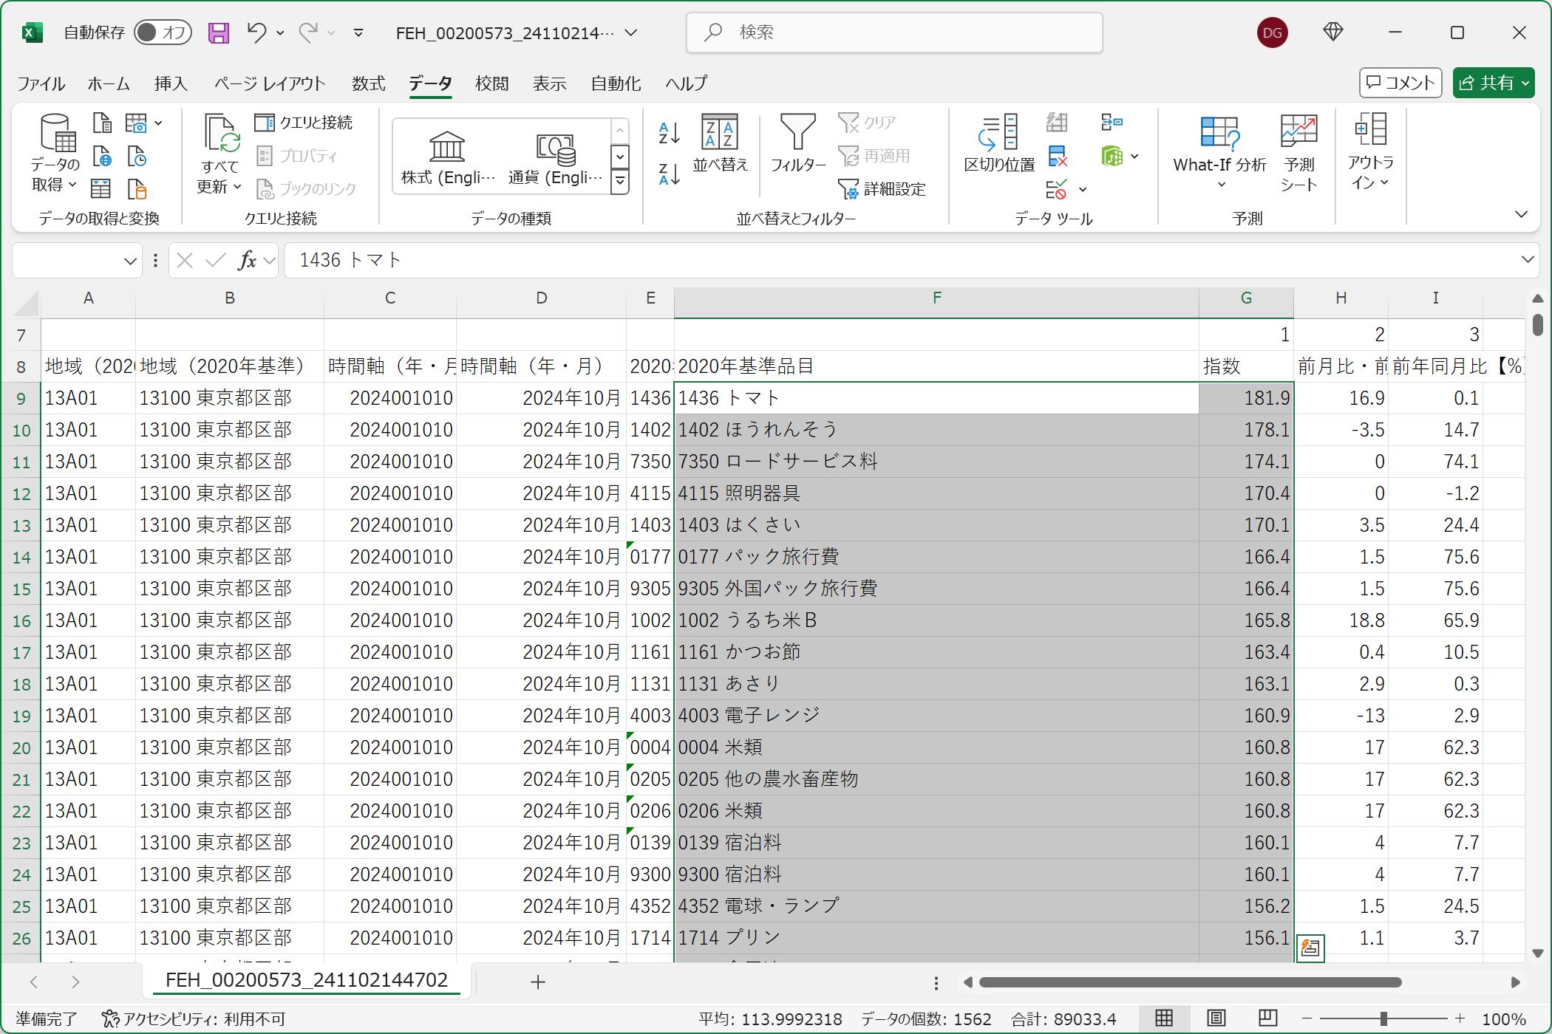This screenshot has width=1552, height=1034.
Task: Expand the Undo history dropdown arrow
Action: [x=280, y=32]
